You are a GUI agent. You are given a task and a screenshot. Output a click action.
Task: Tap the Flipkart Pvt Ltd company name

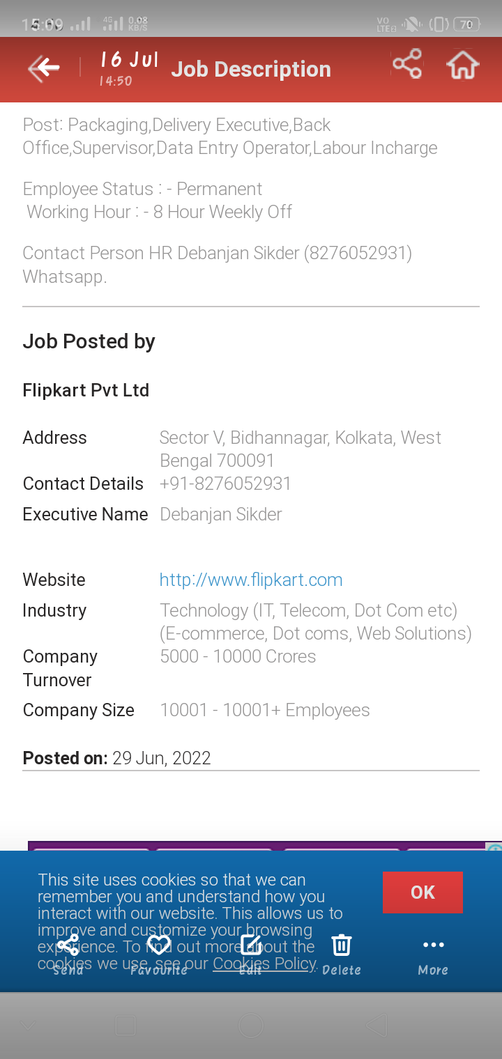pyautogui.click(x=86, y=390)
